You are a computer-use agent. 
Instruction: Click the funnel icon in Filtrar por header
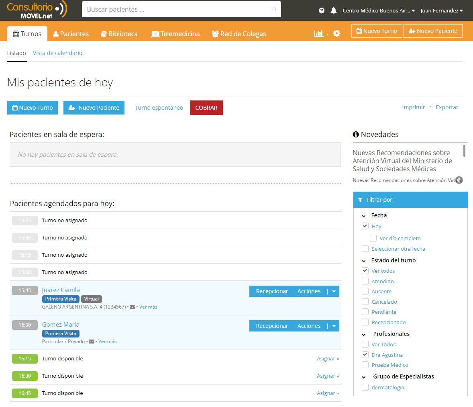pyautogui.click(x=360, y=200)
